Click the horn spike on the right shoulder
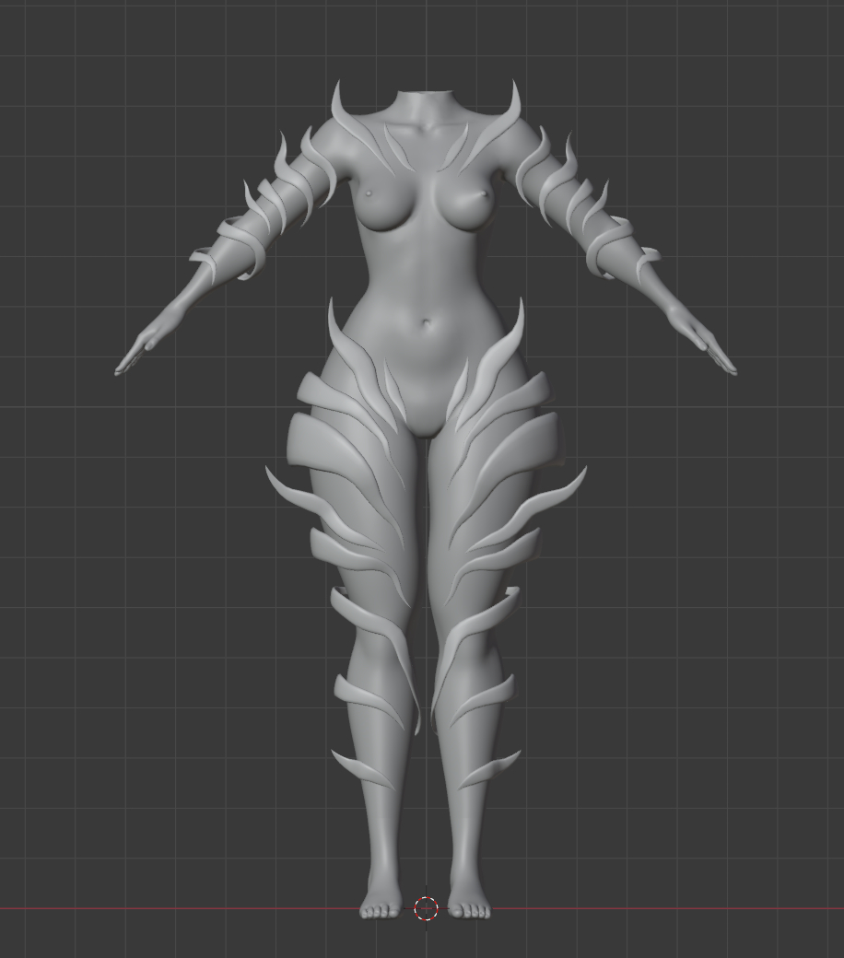The image size is (844, 958). tap(512, 103)
